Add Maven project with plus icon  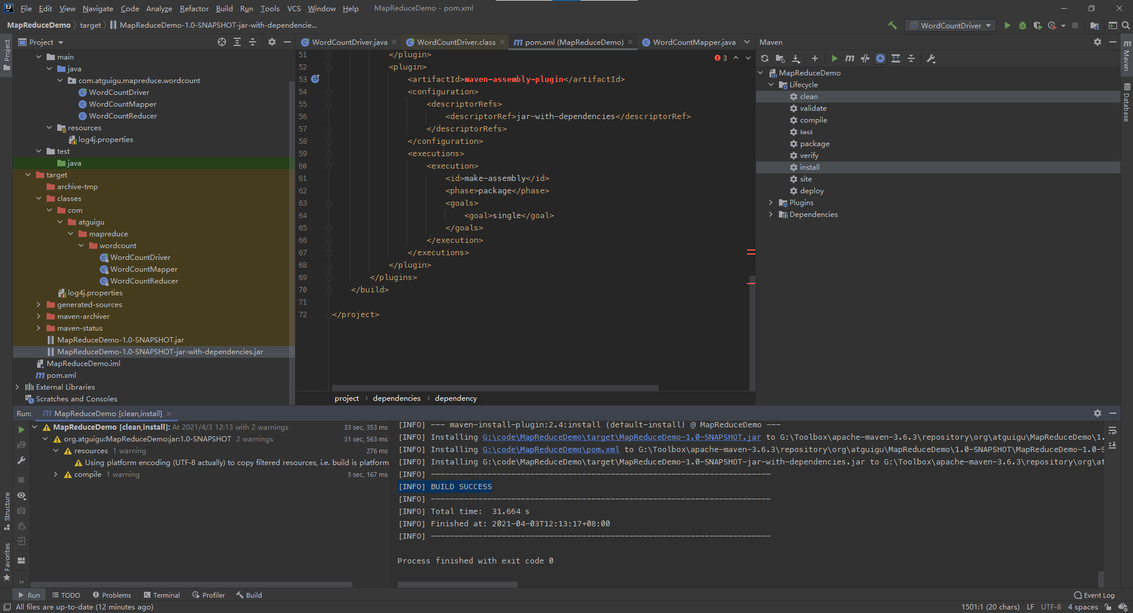815,58
